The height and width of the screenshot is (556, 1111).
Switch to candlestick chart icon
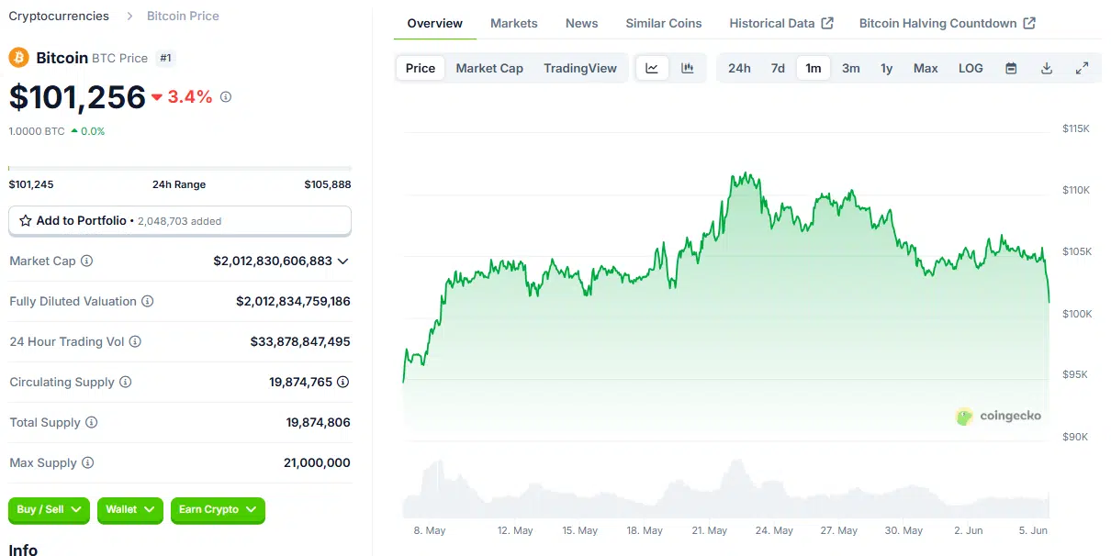pos(687,68)
